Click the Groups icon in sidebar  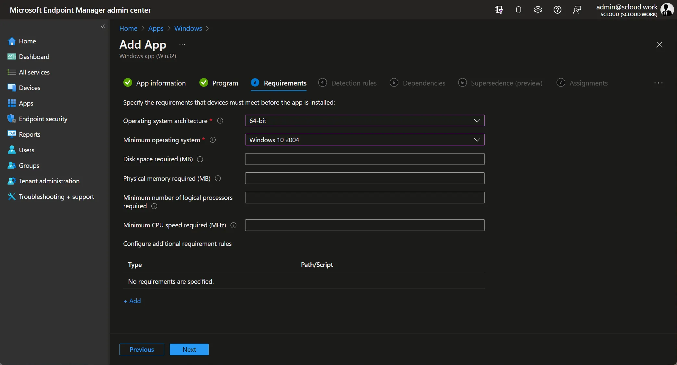point(12,165)
